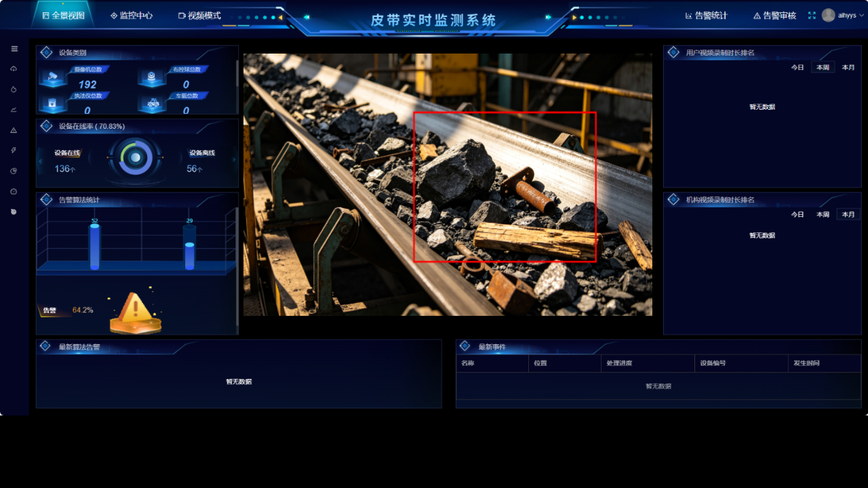Expand the aihyys user dropdown arrow

tap(862, 15)
